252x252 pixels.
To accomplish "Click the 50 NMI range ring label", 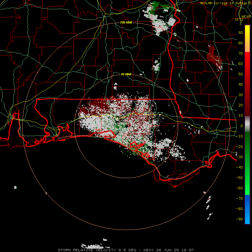I will coord(126,74).
